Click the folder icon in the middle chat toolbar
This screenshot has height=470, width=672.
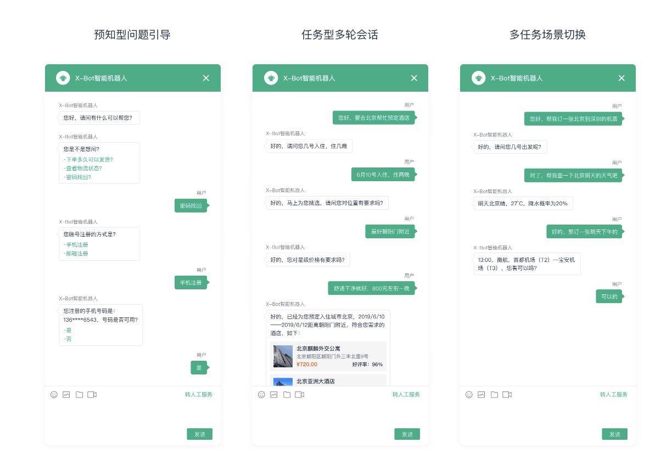pyautogui.click(x=287, y=395)
